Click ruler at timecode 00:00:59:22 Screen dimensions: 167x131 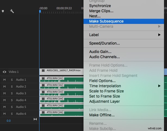tap(64, 8)
